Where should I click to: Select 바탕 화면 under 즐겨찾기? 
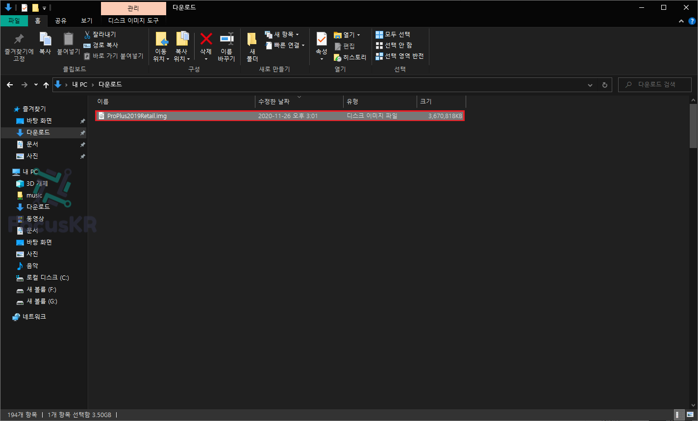39,121
